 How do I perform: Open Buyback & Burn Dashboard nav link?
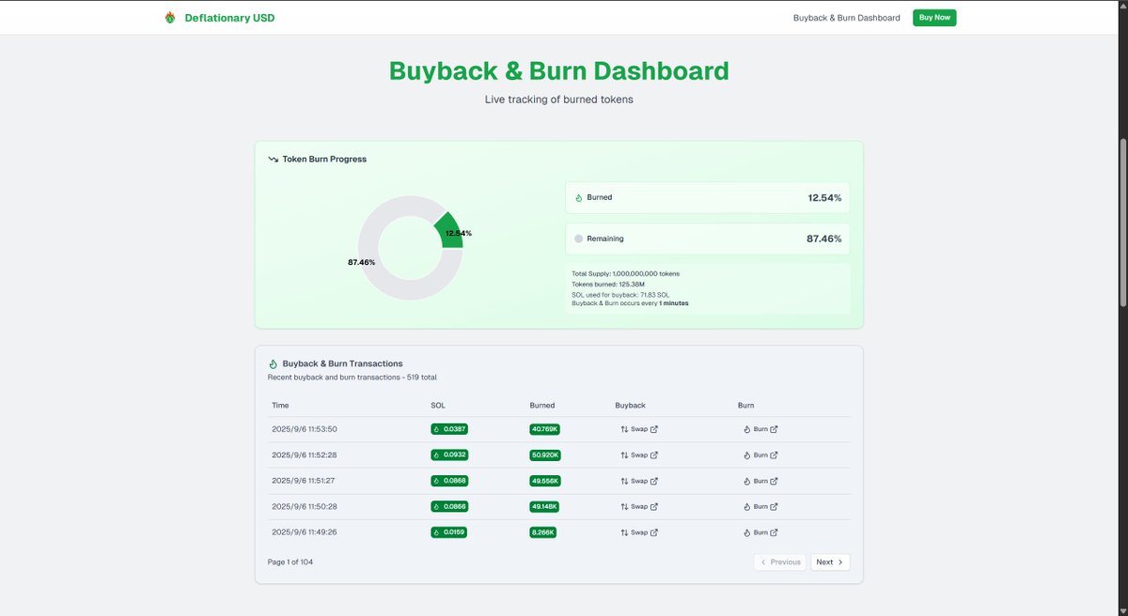coord(846,18)
